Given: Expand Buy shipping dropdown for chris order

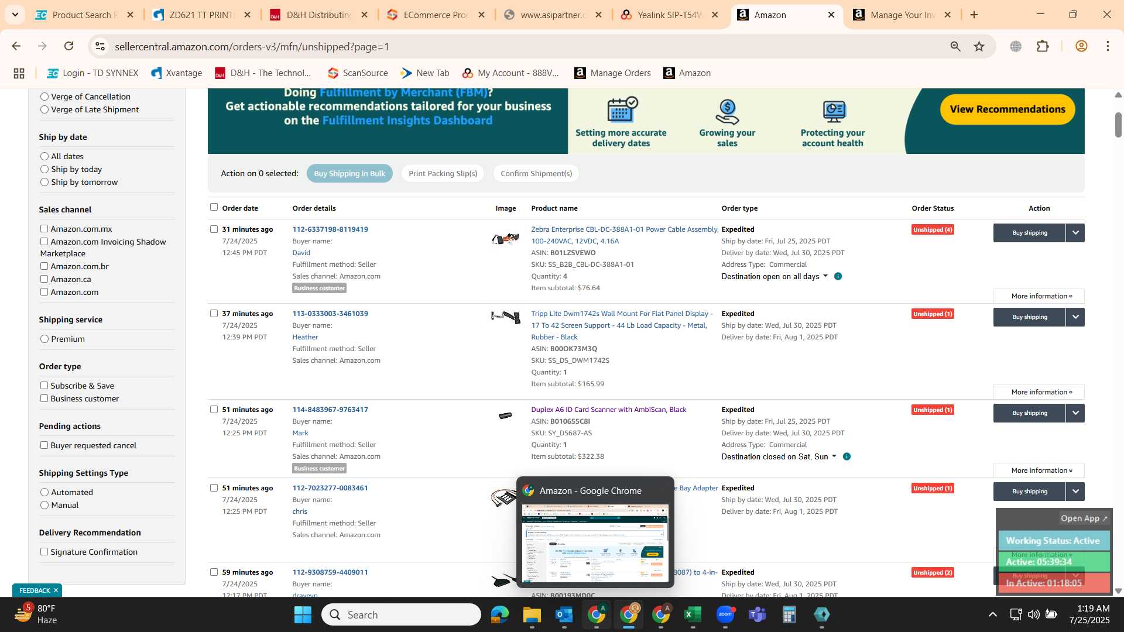Looking at the screenshot, I should (x=1075, y=492).
